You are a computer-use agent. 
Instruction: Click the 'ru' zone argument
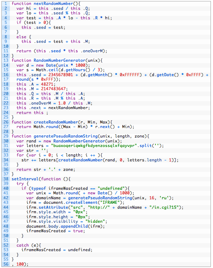pyautogui.click(x=164, y=198)
